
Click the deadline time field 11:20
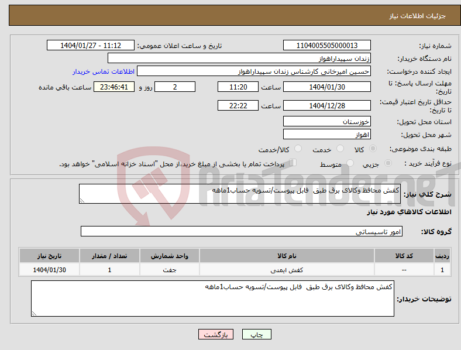pos(238,87)
